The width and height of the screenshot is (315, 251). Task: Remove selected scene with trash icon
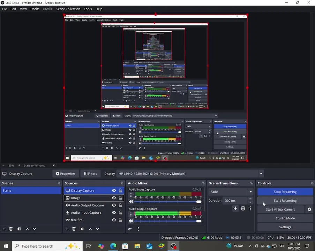[11, 229]
